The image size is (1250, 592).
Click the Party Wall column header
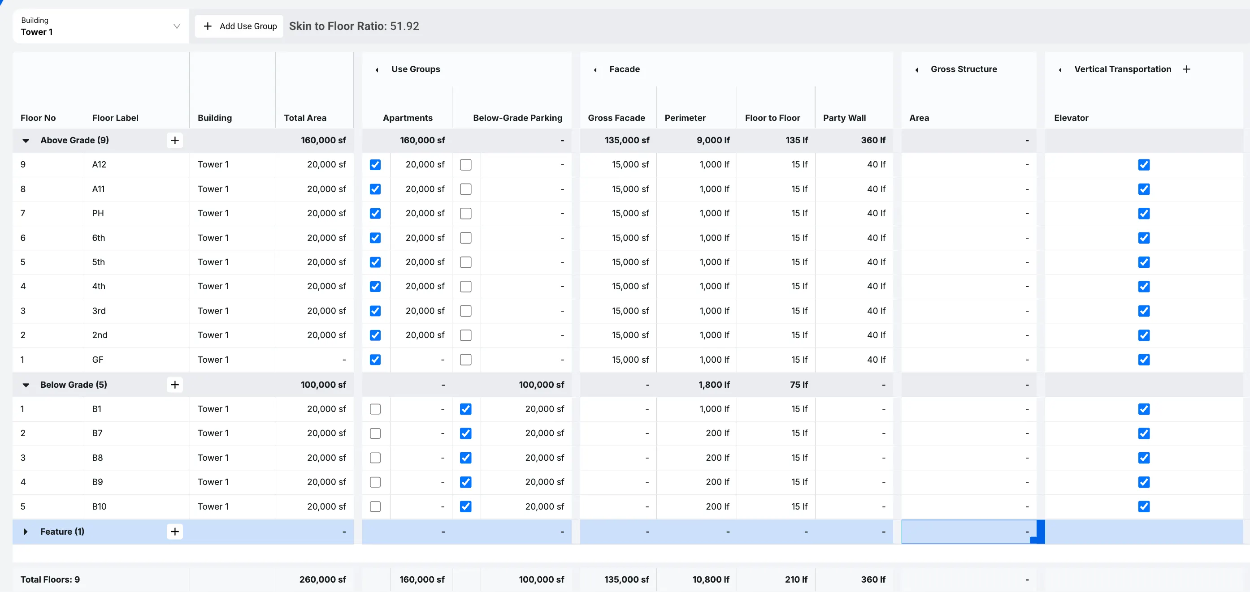click(x=844, y=118)
